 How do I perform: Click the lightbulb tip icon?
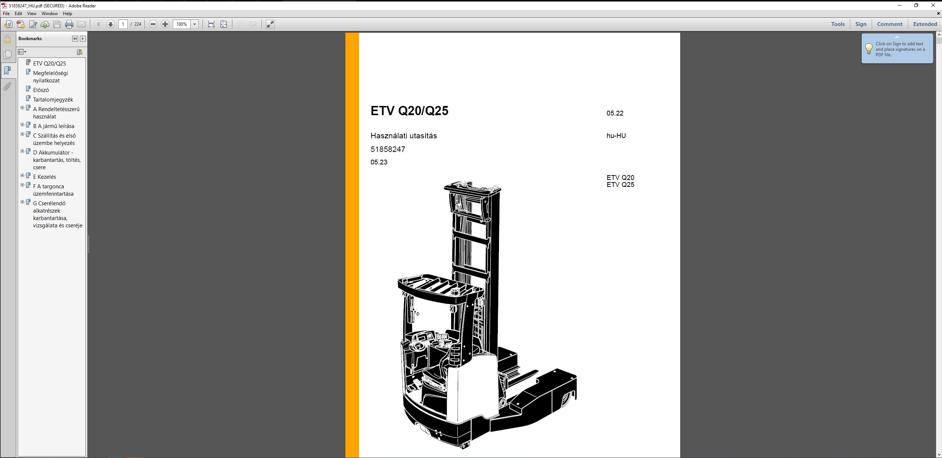pyautogui.click(x=869, y=49)
